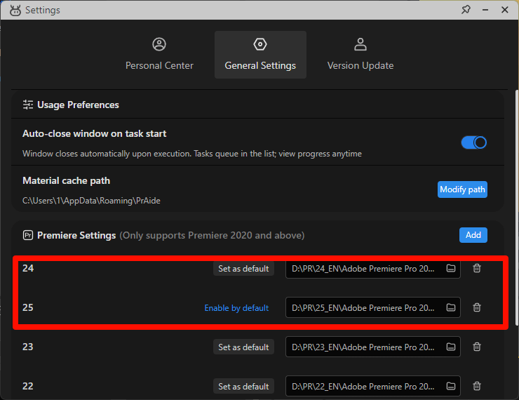
Task: Set Premiere 23 as default
Action: (x=243, y=347)
